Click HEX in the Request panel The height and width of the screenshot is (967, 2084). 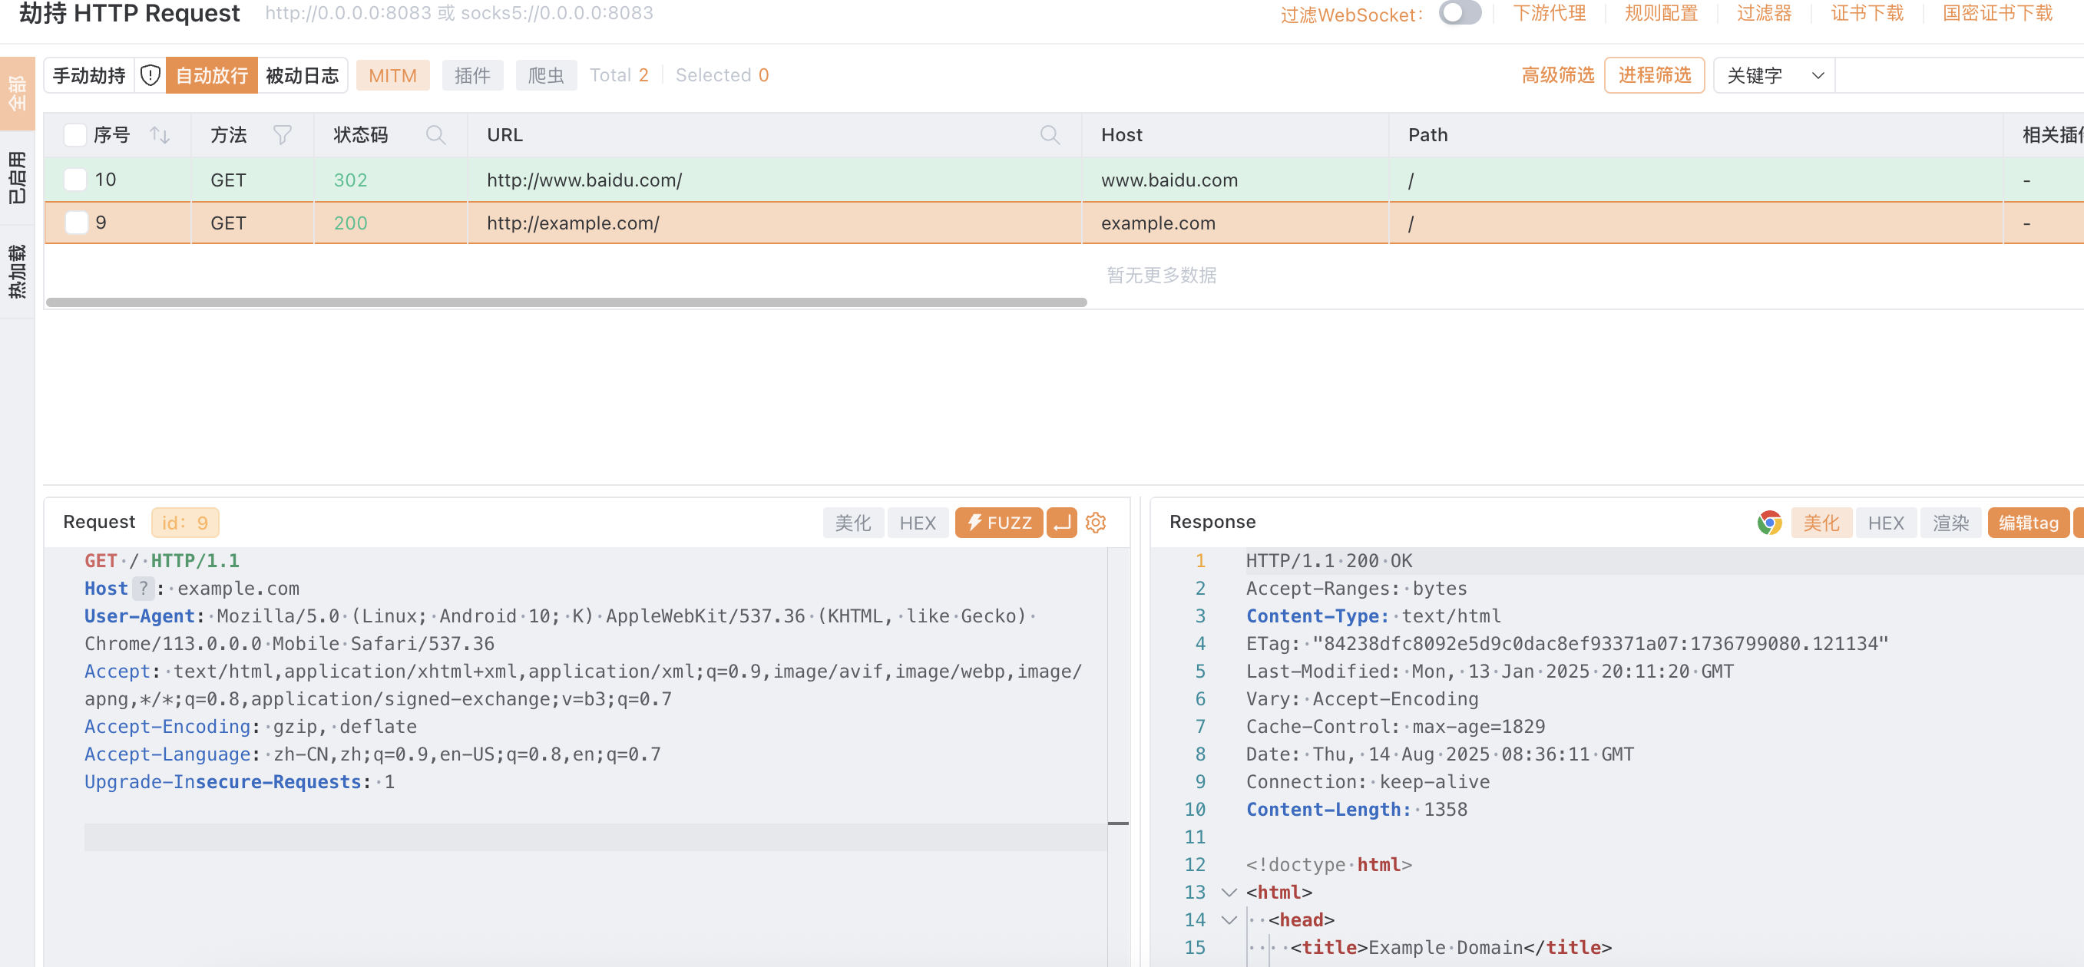click(918, 523)
